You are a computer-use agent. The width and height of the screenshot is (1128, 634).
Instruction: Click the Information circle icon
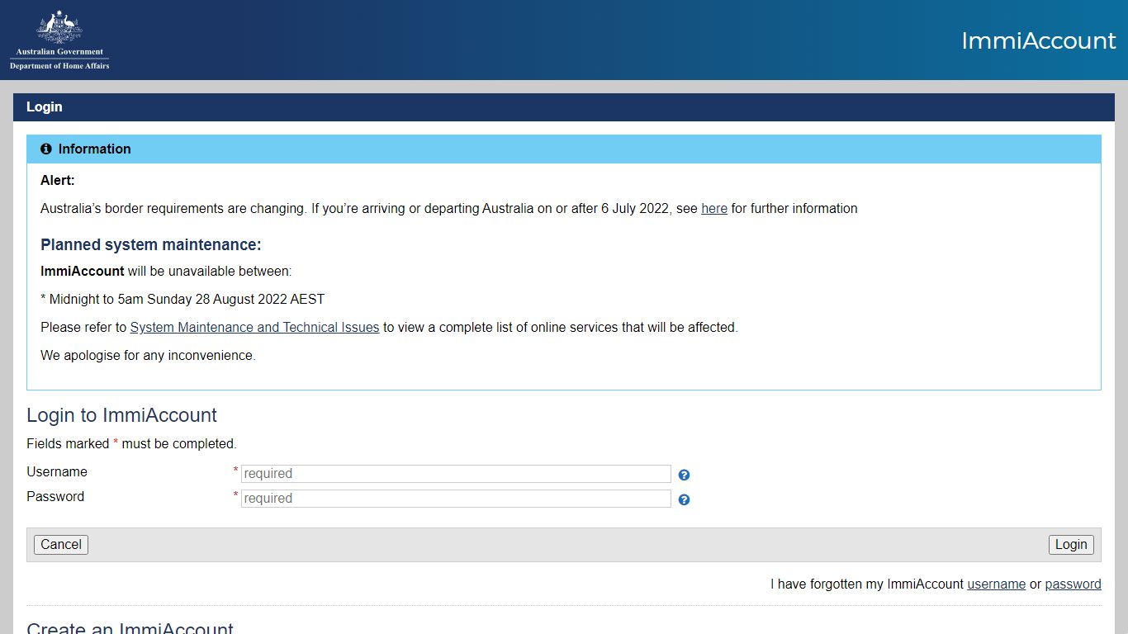click(x=46, y=149)
